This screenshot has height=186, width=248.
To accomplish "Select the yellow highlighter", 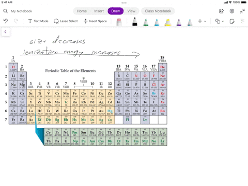I will [x=167, y=22].
